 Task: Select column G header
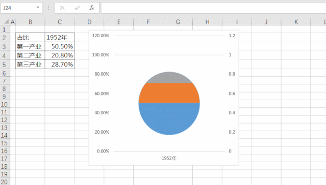pos(178,22)
